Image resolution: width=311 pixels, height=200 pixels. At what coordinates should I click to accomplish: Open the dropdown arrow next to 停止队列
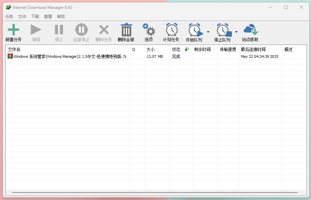(236, 31)
